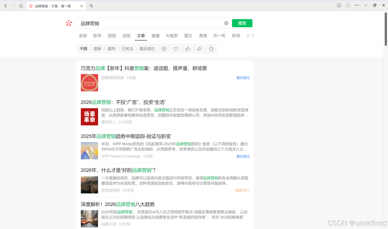Viewport: 388px width, 229px height.
Task: Open the hands thumbnail of 品牌几何 article
Action: [x=89, y=219]
